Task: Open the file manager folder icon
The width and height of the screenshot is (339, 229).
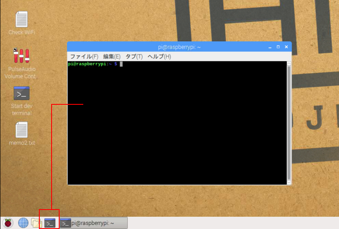Action: click(36, 223)
